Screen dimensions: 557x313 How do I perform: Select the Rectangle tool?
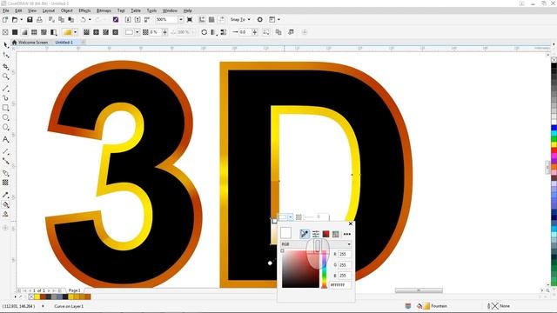pyautogui.click(x=6, y=108)
